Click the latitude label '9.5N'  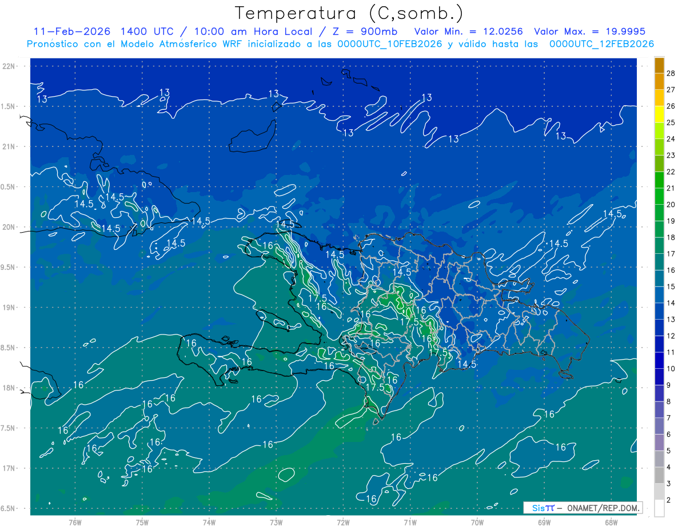[8, 267]
